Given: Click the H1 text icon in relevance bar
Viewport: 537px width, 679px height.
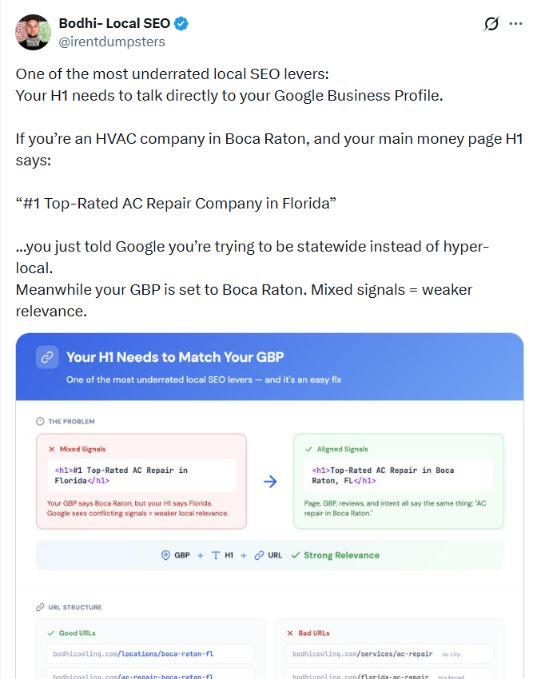Looking at the screenshot, I should pos(216,555).
